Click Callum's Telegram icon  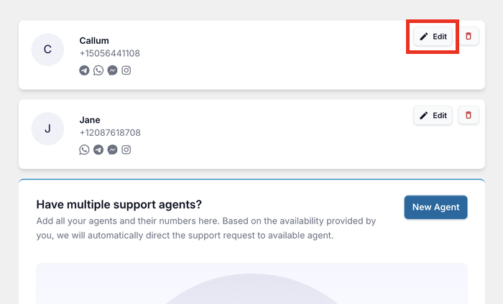[x=84, y=70]
